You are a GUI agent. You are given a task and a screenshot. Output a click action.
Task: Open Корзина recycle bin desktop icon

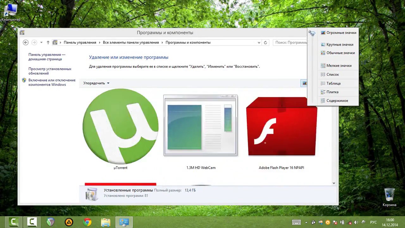pyautogui.click(x=389, y=197)
